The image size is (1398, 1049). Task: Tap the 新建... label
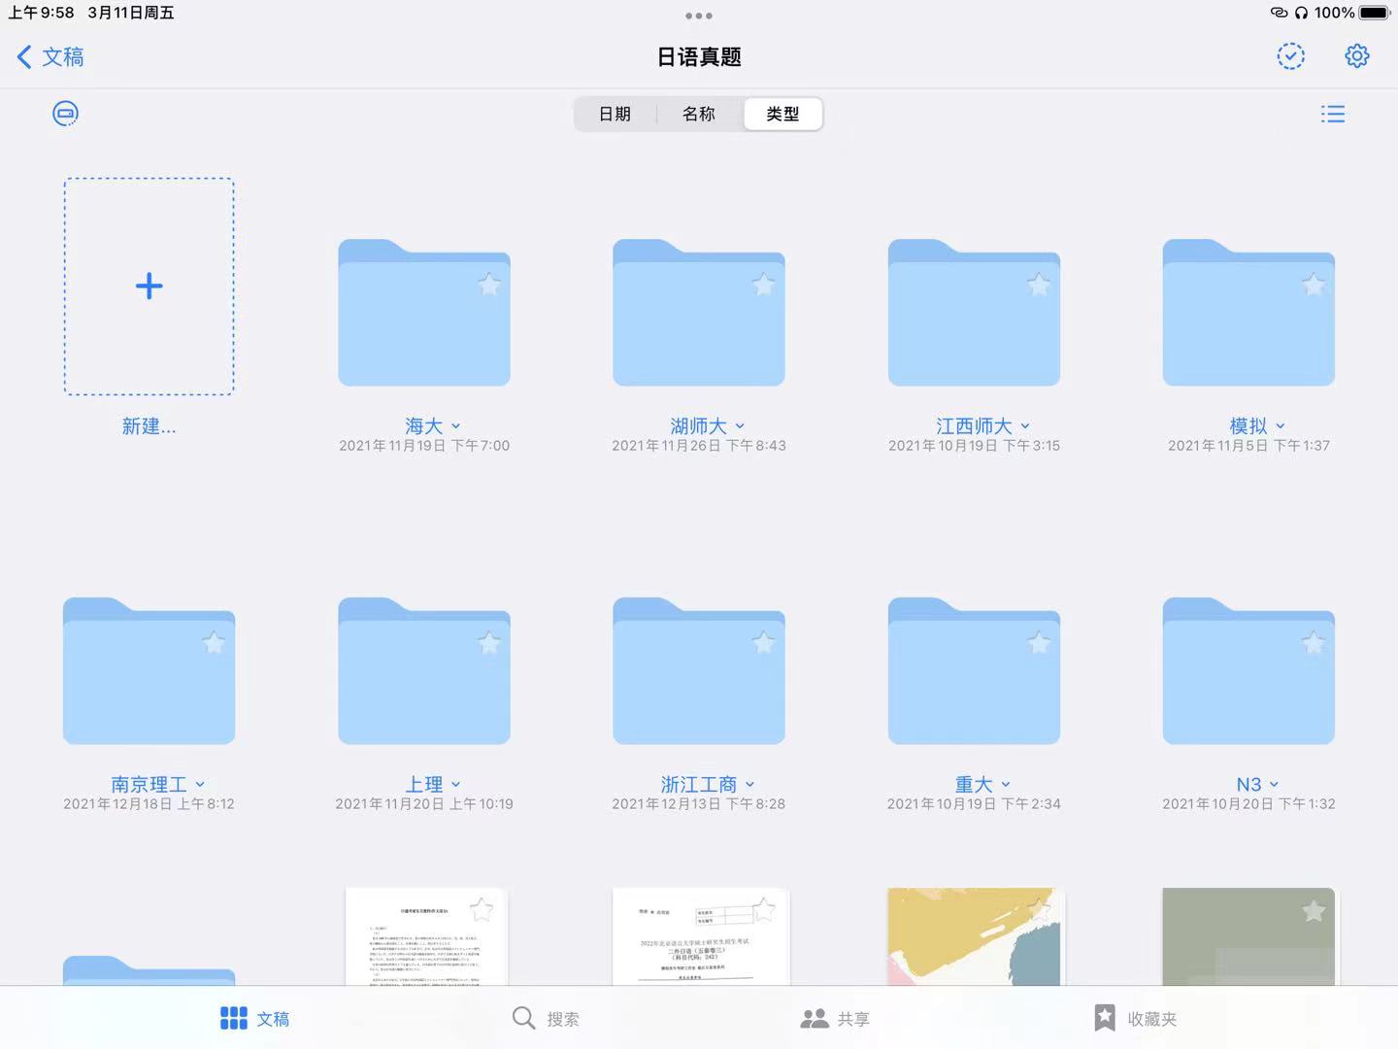[149, 426]
